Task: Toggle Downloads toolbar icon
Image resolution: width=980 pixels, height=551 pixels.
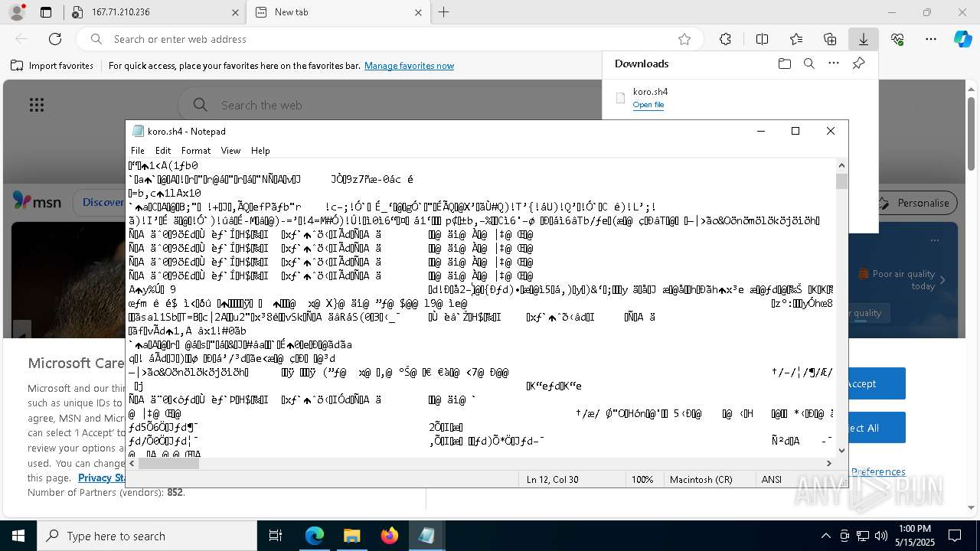Action: pyautogui.click(x=863, y=39)
